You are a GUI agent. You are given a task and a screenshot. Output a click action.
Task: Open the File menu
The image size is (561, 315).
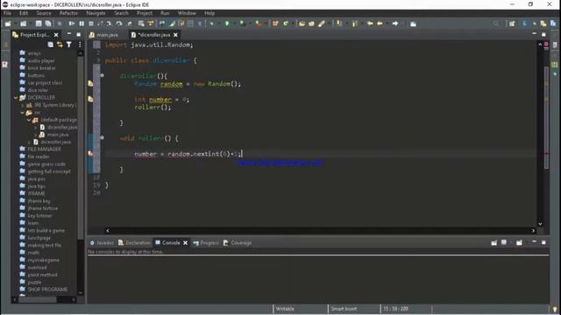7,13
